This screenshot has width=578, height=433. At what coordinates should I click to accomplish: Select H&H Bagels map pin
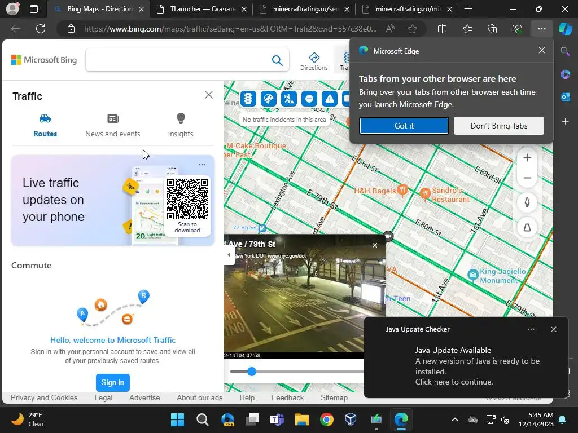point(402,190)
